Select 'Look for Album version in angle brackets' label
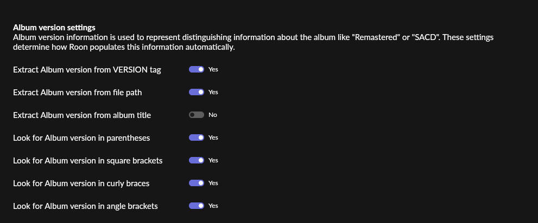This screenshot has width=538, height=223. (85, 206)
